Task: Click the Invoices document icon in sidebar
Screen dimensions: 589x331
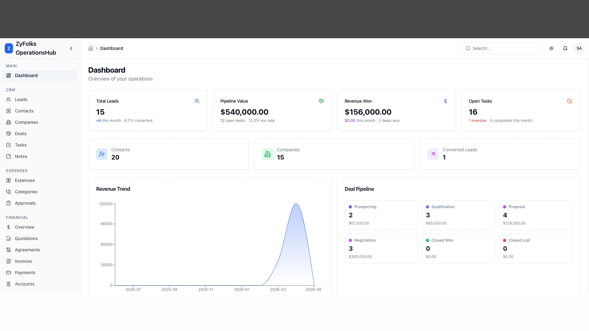Action: (x=9, y=261)
